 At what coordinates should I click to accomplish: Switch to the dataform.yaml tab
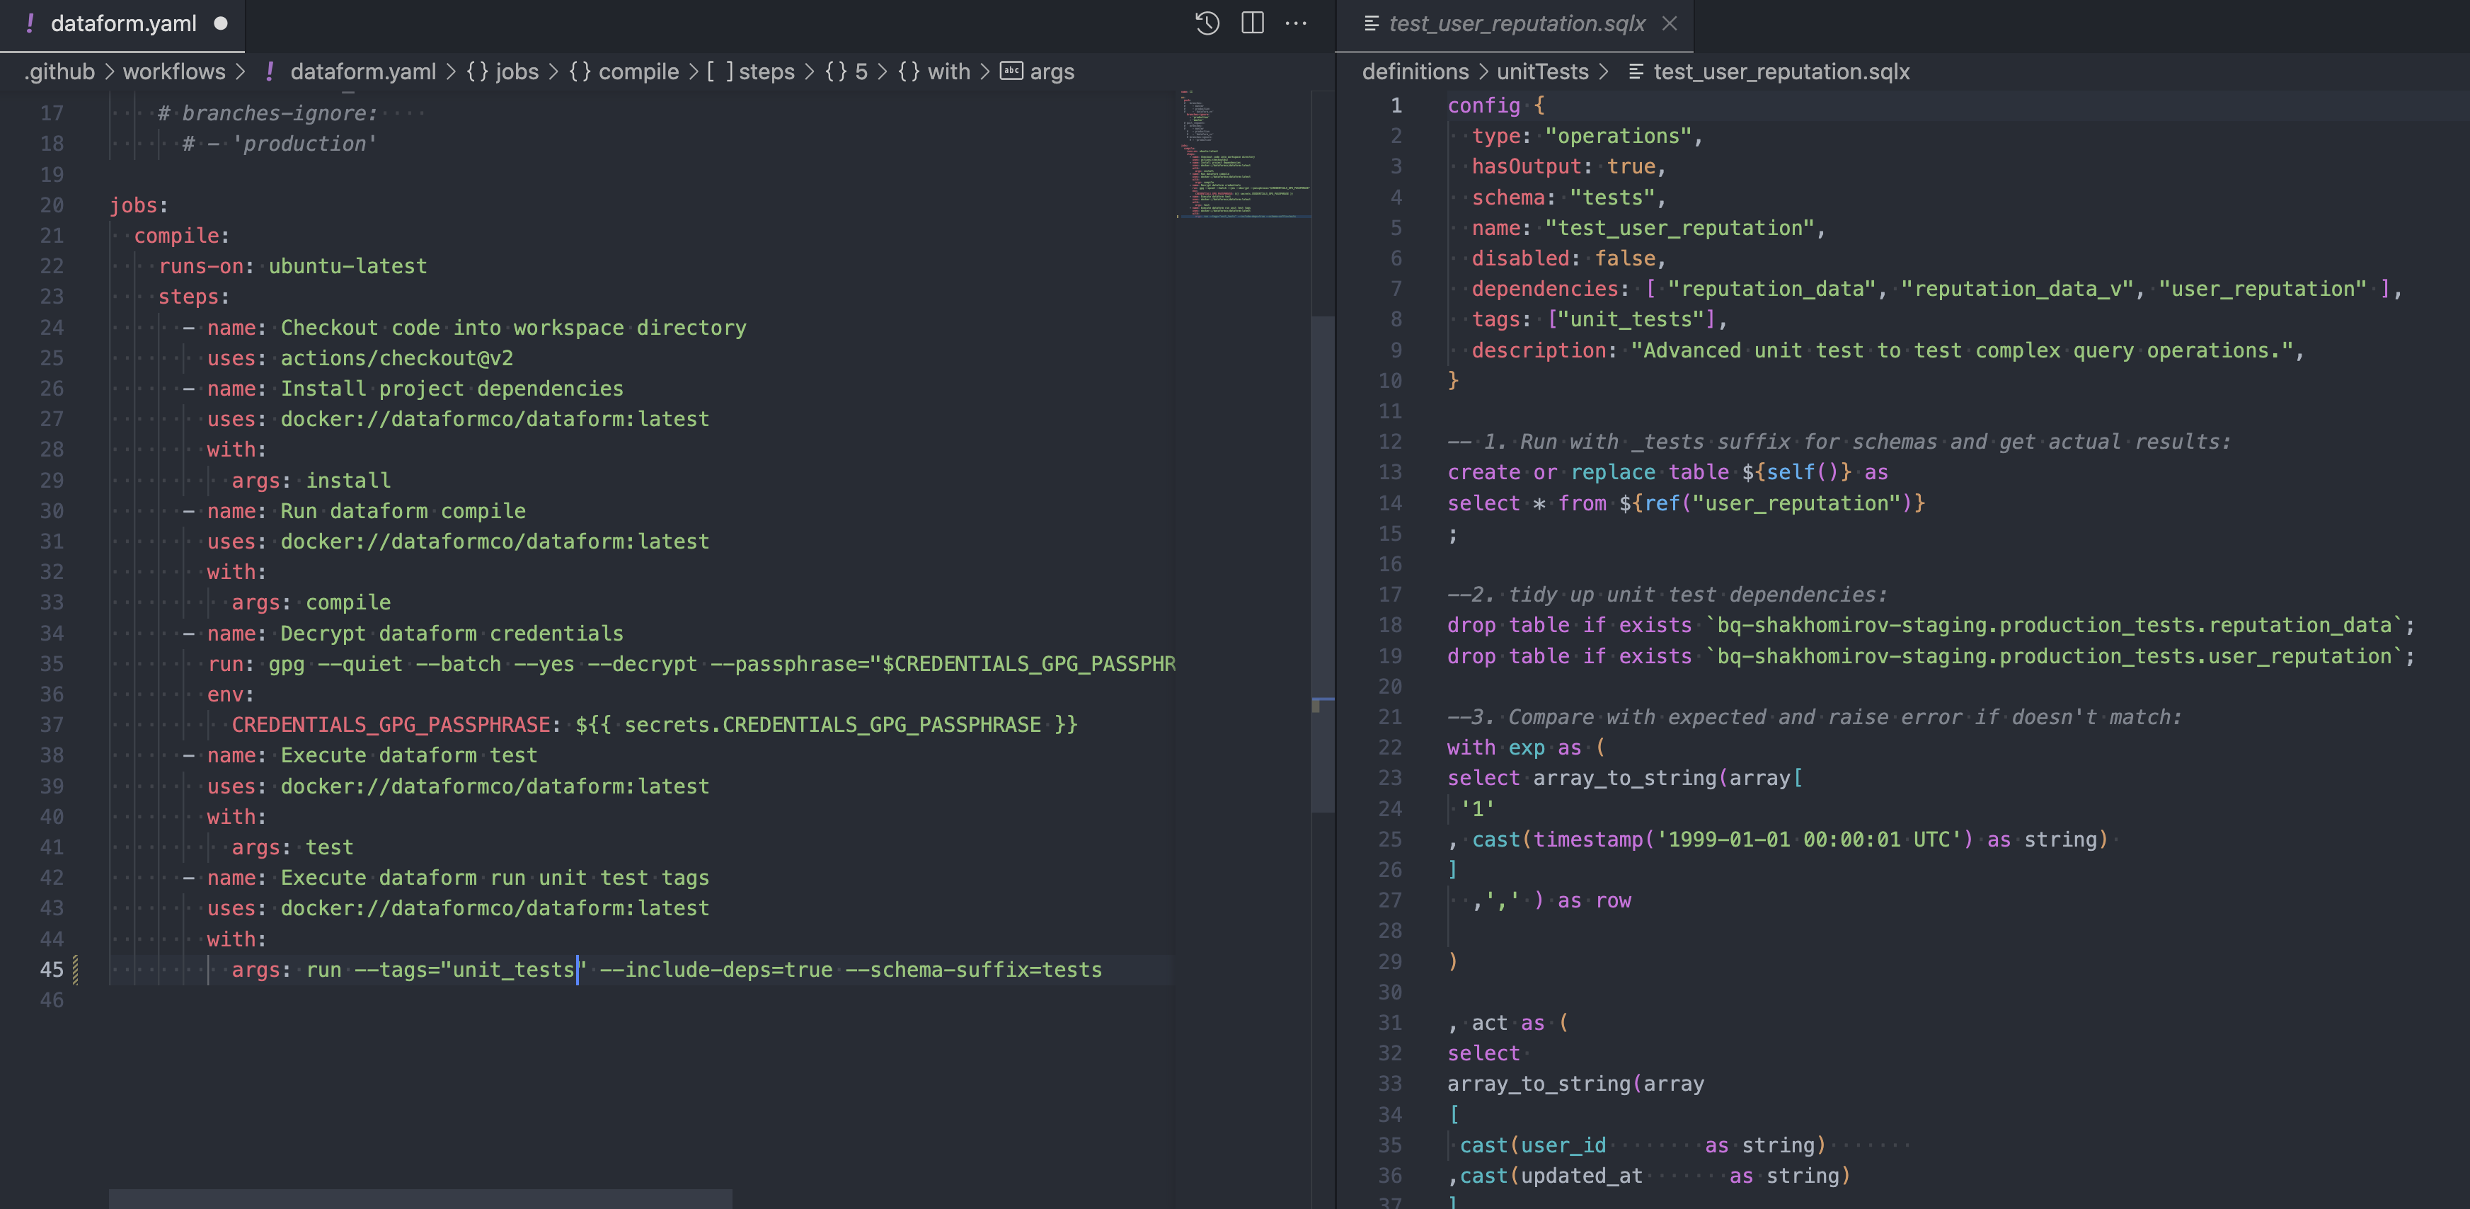122,25
